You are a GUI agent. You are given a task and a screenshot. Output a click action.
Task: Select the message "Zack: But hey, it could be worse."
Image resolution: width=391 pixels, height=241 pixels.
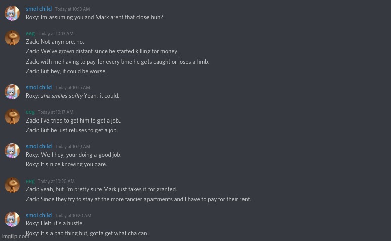[66, 72]
